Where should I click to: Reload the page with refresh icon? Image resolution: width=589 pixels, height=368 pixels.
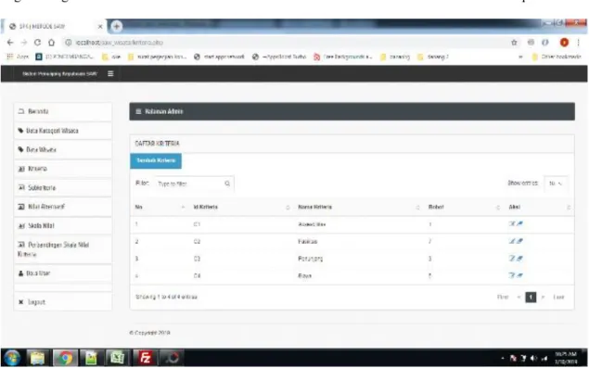click(37, 43)
